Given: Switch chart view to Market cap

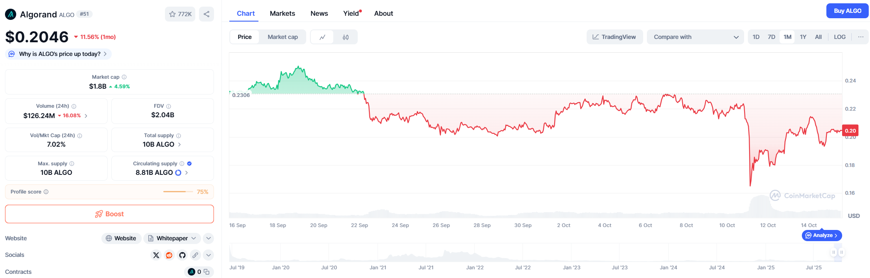Looking at the screenshot, I should (283, 37).
